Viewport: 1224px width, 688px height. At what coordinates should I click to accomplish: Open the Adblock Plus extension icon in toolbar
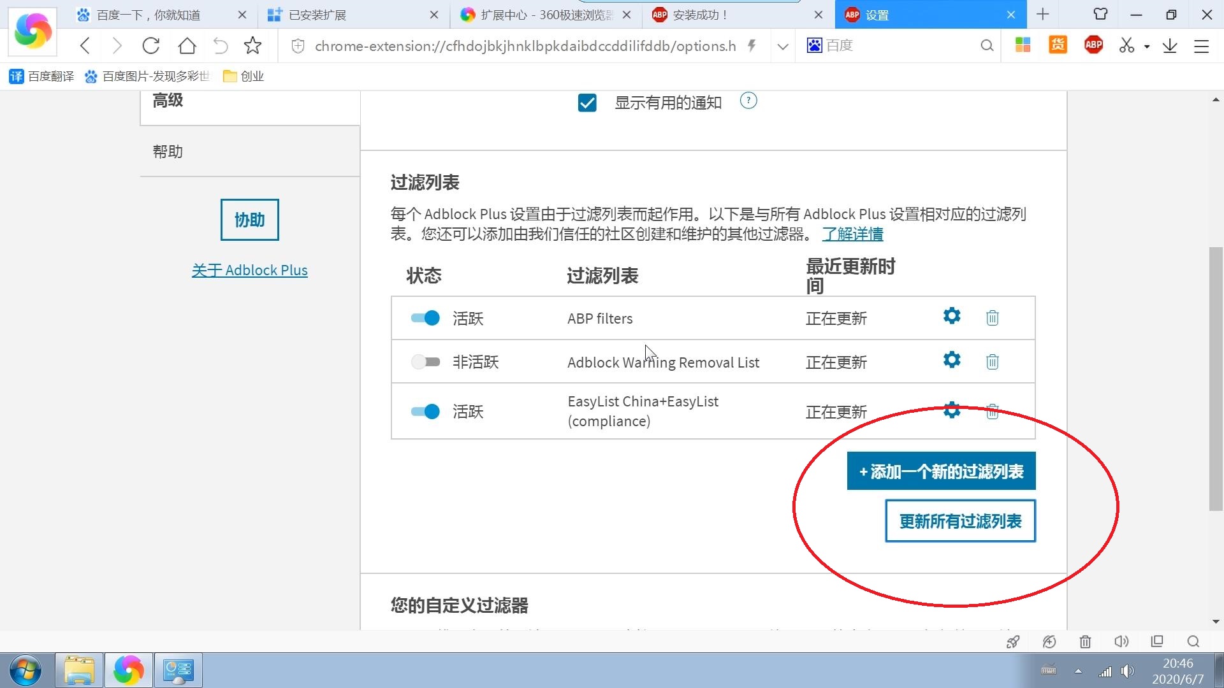tap(1093, 45)
